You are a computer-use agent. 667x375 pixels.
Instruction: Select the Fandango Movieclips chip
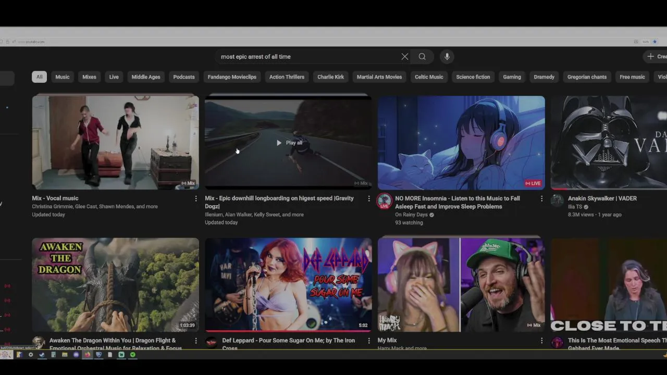coord(232,77)
